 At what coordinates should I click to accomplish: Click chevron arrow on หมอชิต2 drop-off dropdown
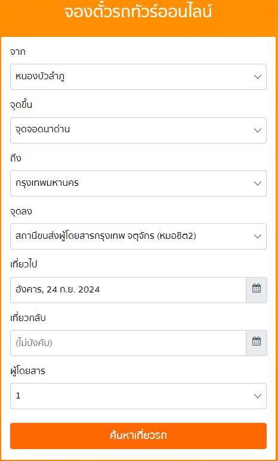258,236
